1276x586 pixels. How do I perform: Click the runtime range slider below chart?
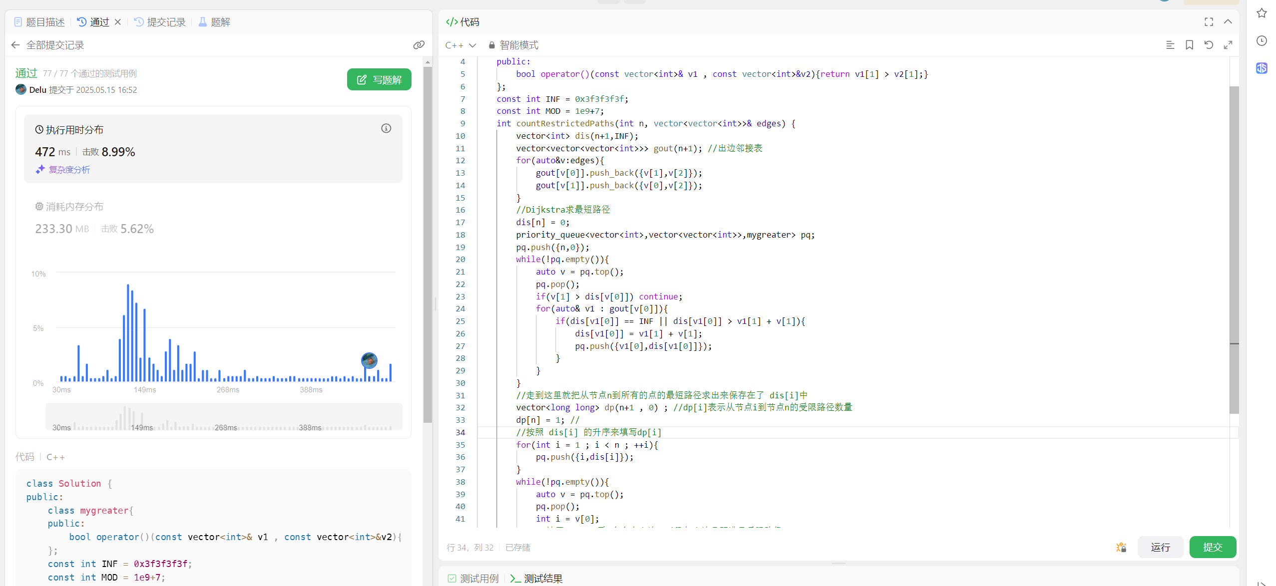pos(224,417)
